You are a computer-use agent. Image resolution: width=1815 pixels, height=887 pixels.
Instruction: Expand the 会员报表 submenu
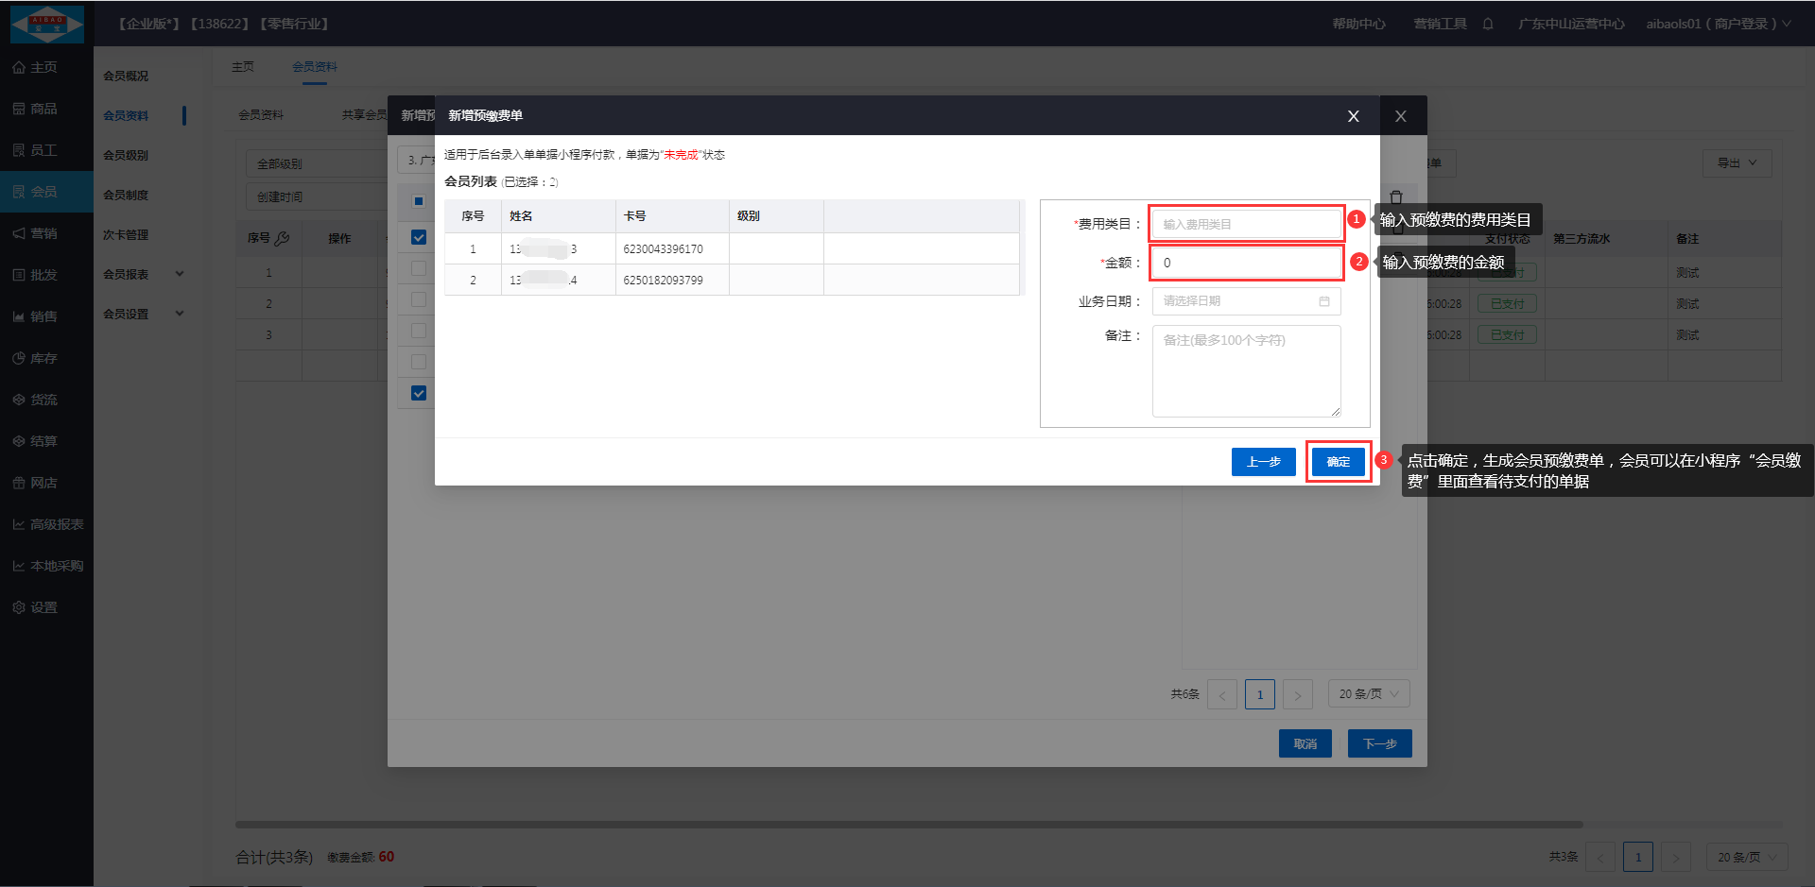point(180,274)
